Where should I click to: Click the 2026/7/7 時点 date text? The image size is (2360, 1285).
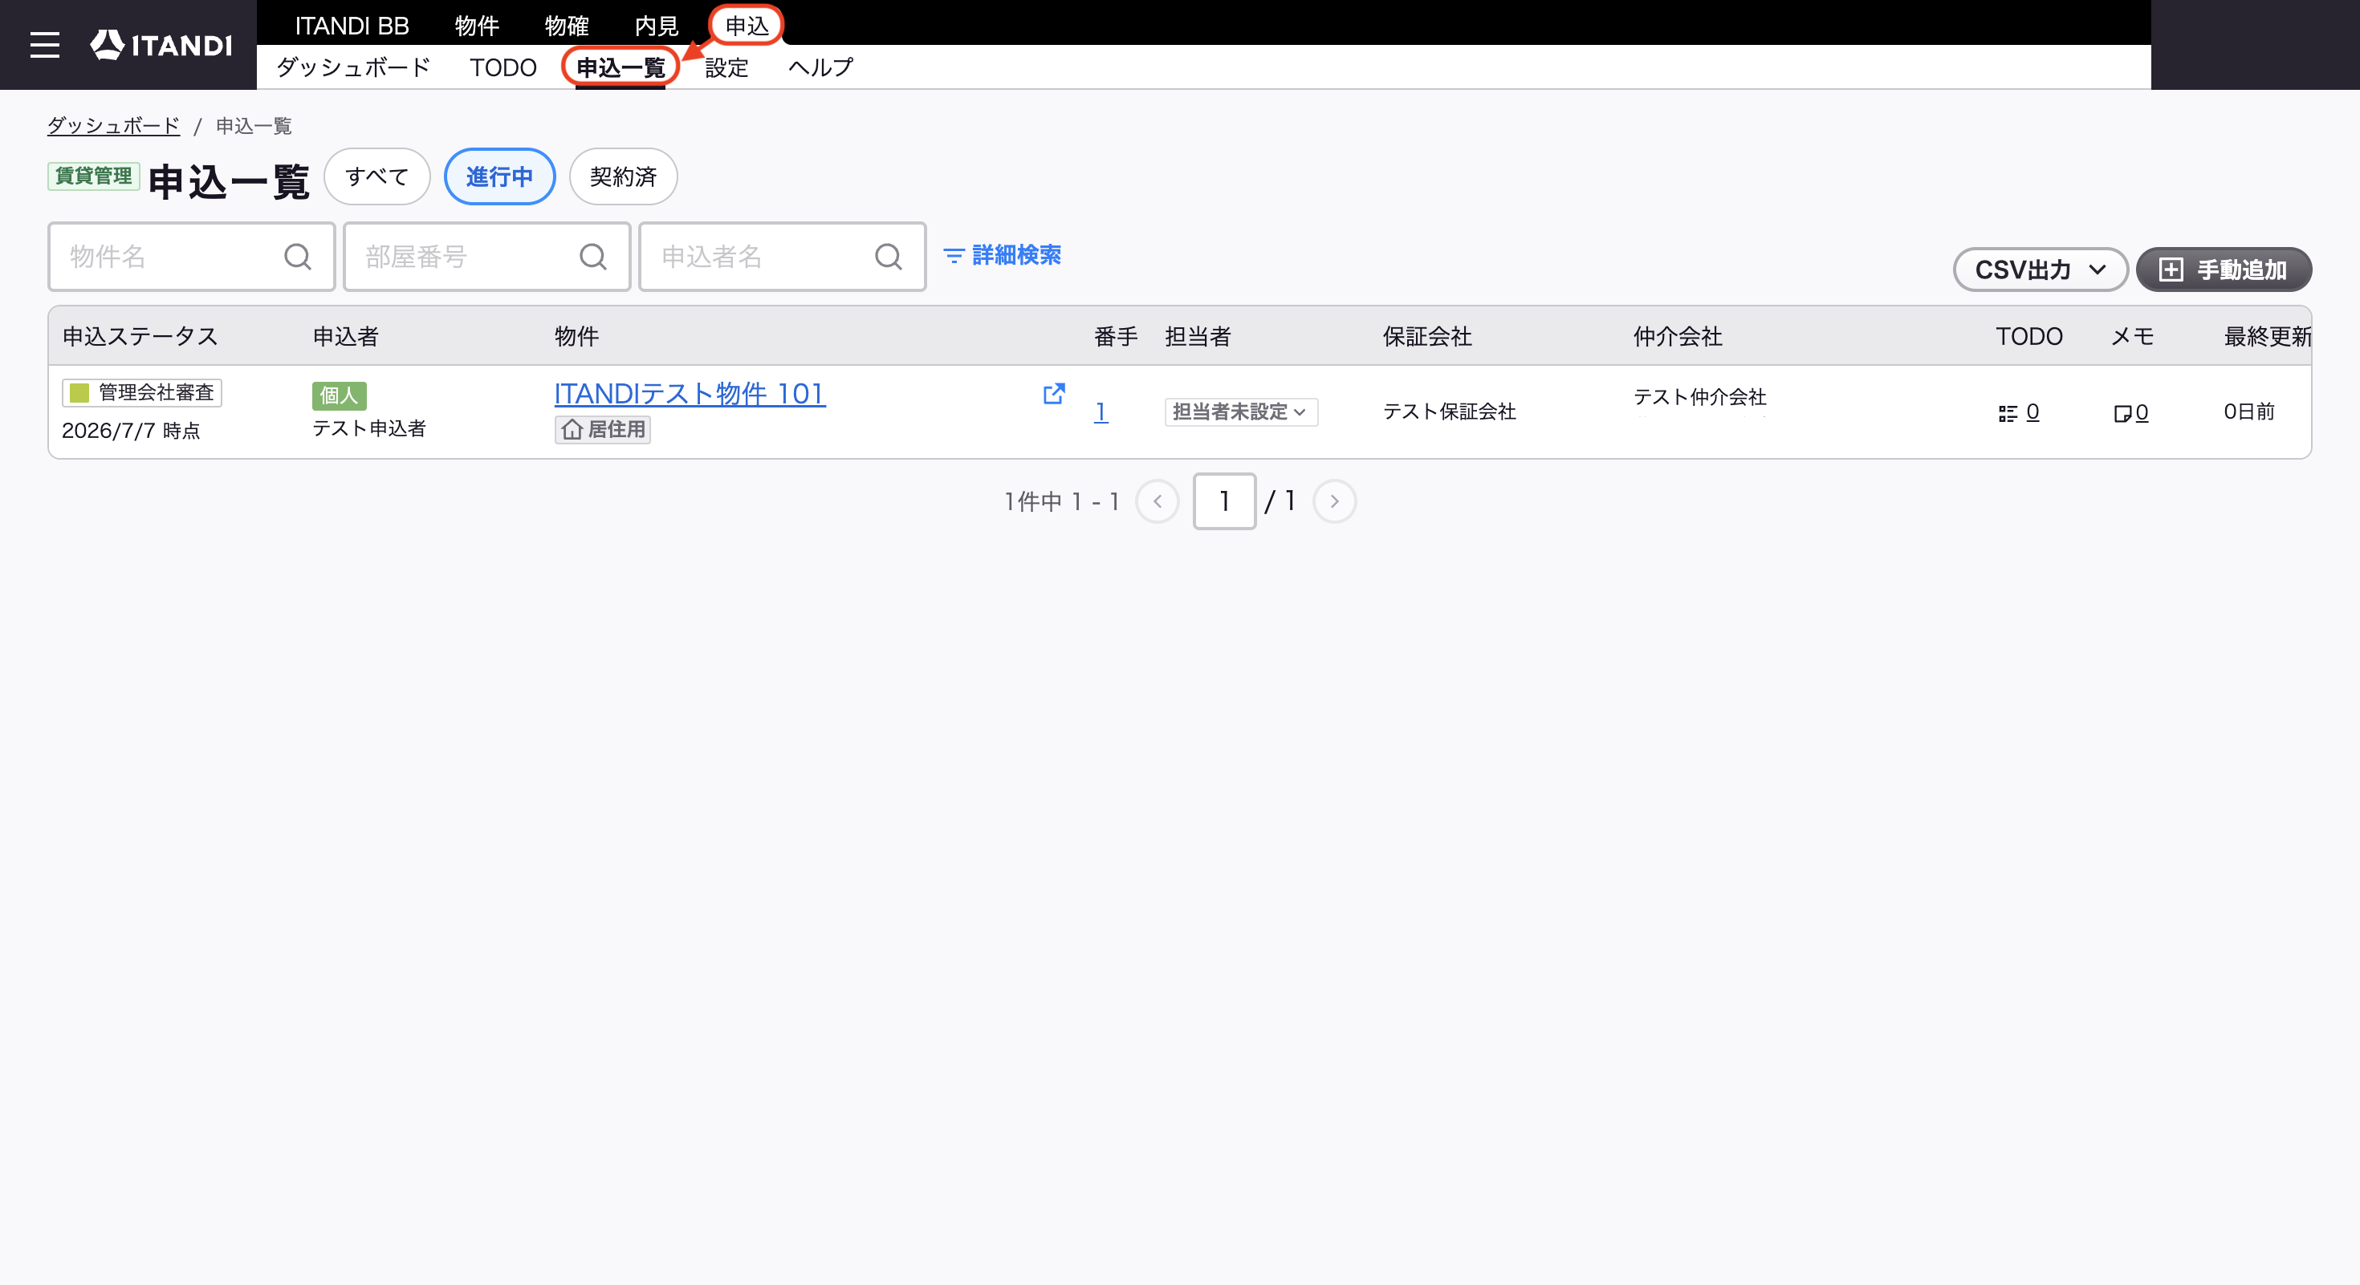coord(131,430)
